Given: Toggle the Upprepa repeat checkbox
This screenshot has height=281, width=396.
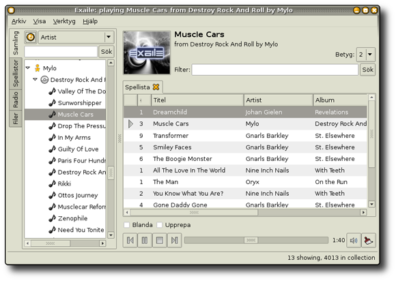Looking at the screenshot, I should pyautogui.click(x=159, y=225).
